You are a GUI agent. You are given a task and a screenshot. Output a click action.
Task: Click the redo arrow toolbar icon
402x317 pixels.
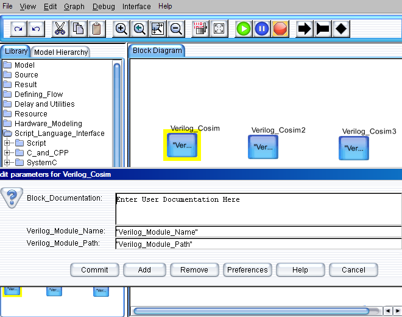pyautogui.click(x=18, y=29)
